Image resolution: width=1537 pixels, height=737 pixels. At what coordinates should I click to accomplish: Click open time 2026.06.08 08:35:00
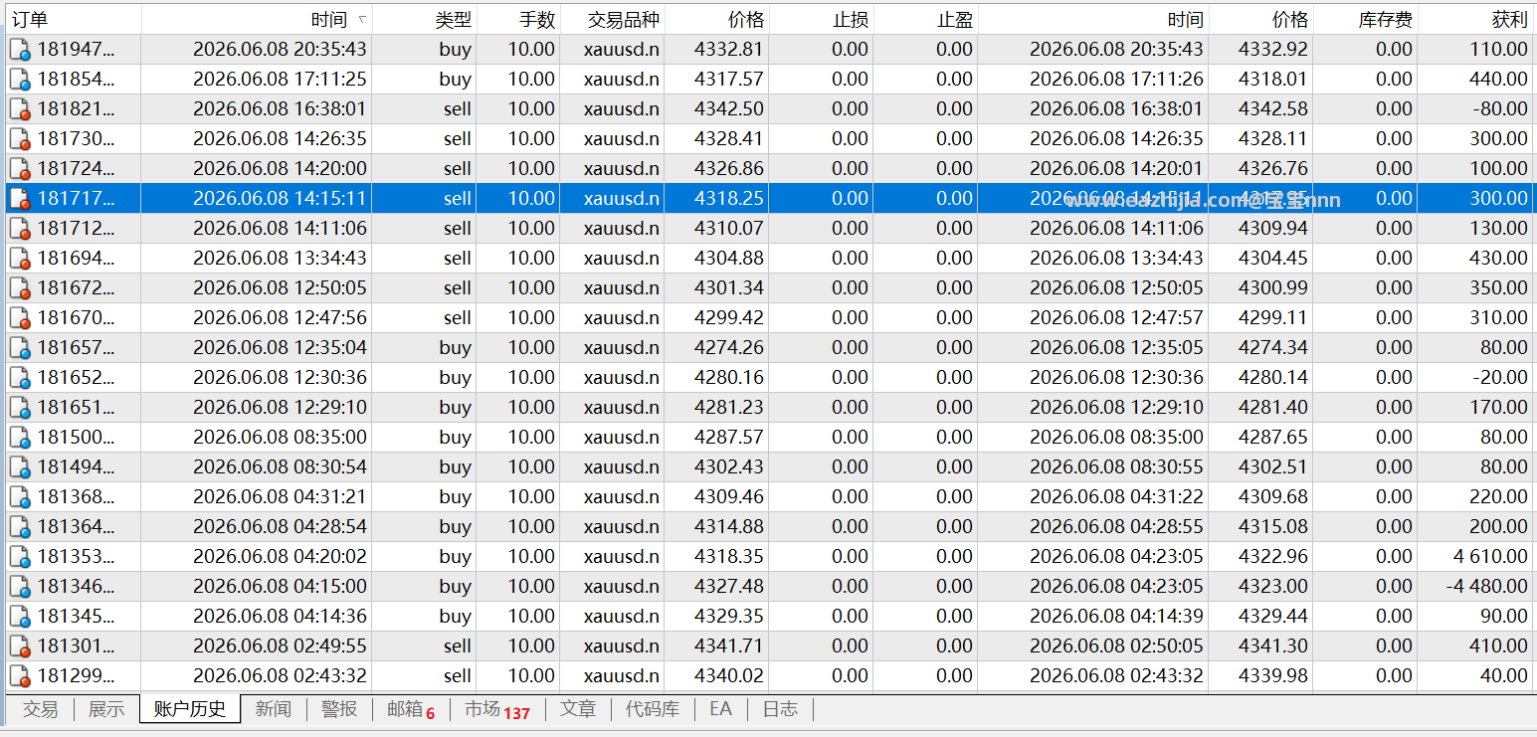coord(280,438)
